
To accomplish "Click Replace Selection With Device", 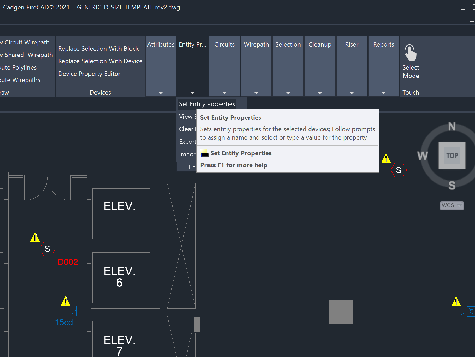I will pyautogui.click(x=100, y=61).
